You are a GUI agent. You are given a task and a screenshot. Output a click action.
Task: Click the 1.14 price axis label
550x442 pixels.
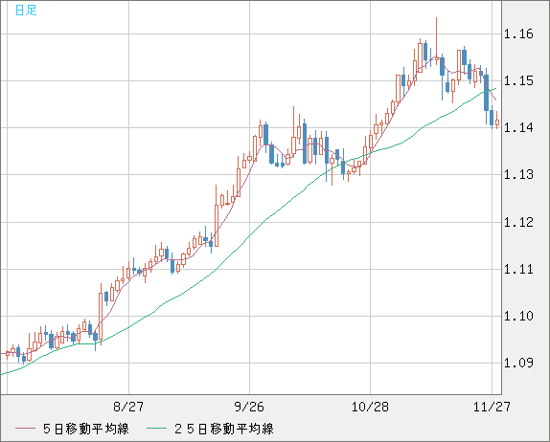click(518, 127)
